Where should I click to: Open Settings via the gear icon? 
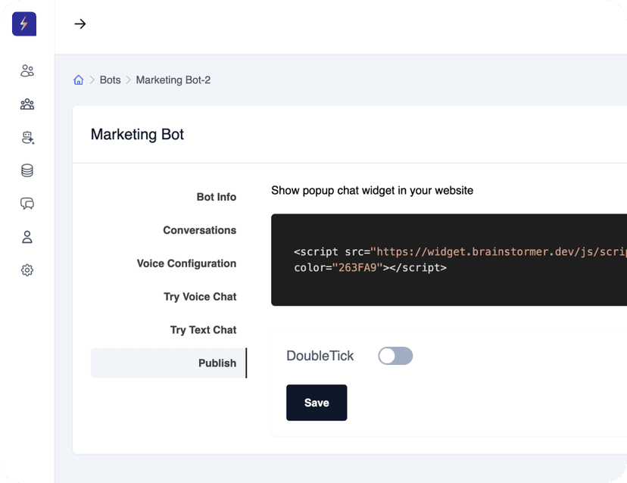(27, 270)
